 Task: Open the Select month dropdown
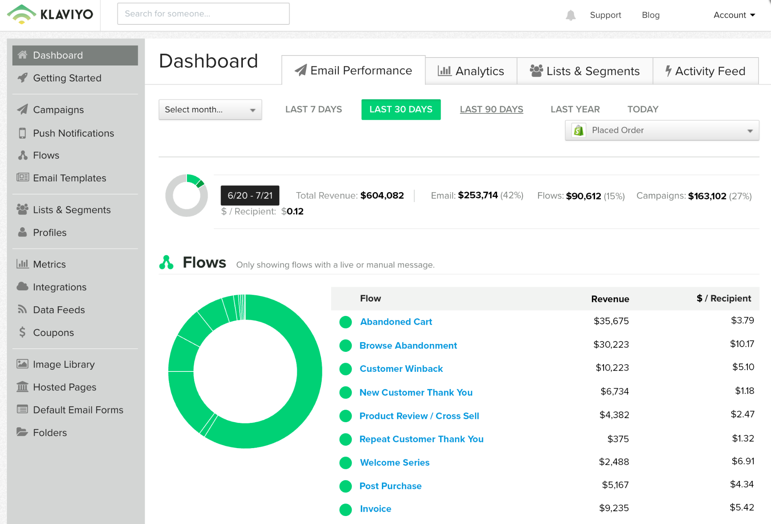click(x=210, y=109)
